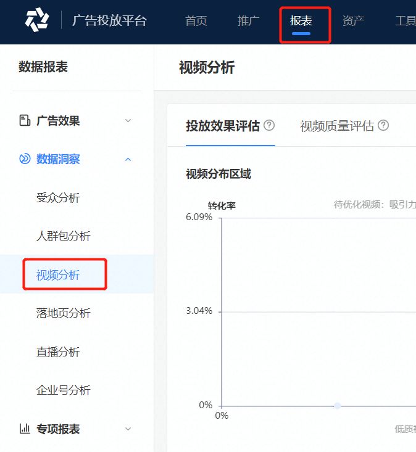
Task: Click the 广告效果 menu label
Action: pyautogui.click(x=58, y=121)
